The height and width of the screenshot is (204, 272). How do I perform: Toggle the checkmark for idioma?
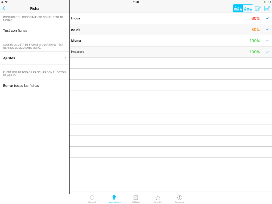[x=267, y=41]
